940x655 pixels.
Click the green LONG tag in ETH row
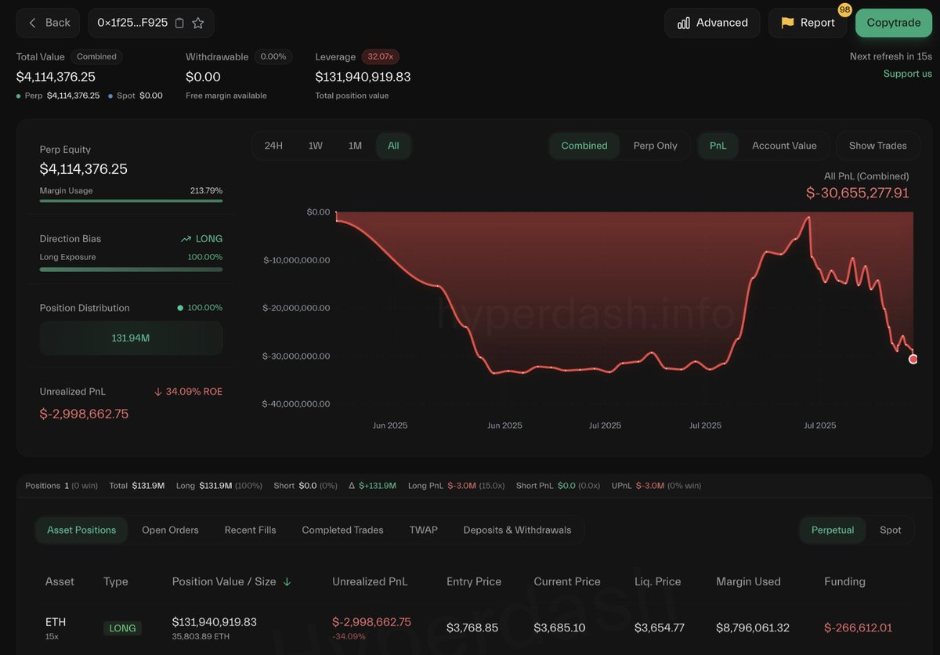[x=122, y=628]
